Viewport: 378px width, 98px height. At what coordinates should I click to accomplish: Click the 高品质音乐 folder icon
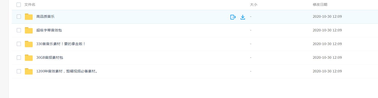coord(29,17)
